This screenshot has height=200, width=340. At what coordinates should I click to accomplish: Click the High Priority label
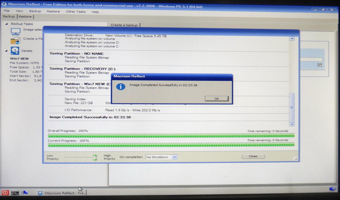click(109, 157)
